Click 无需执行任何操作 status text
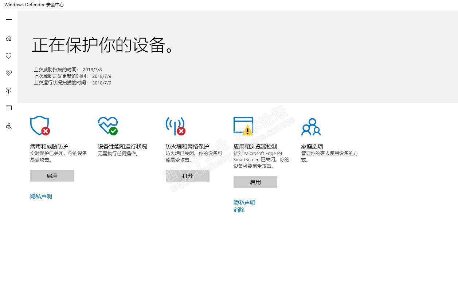 pos(118,154)
